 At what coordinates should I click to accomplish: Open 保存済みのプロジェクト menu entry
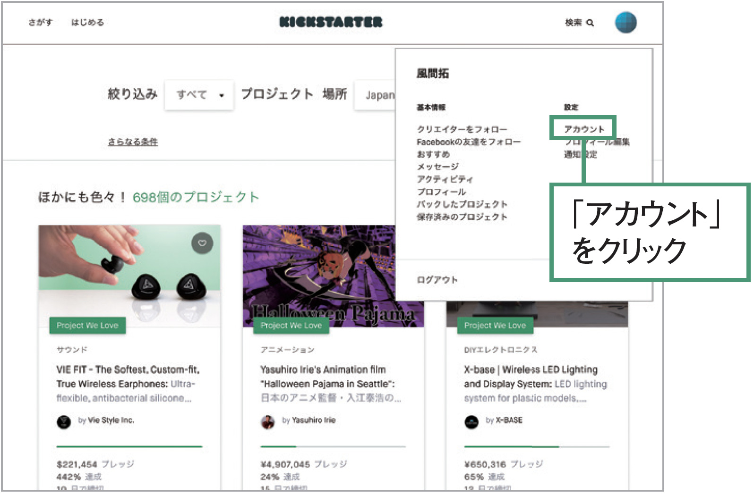pos(462,217)
